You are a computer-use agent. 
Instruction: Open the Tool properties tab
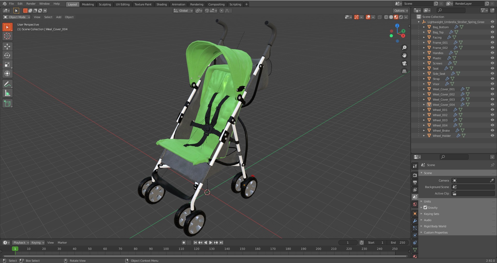(415, 166)
